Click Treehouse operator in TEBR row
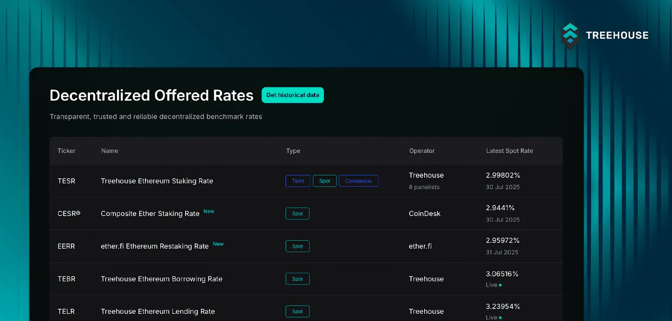The height and width of the screenshot is (321, 672). 426,279
